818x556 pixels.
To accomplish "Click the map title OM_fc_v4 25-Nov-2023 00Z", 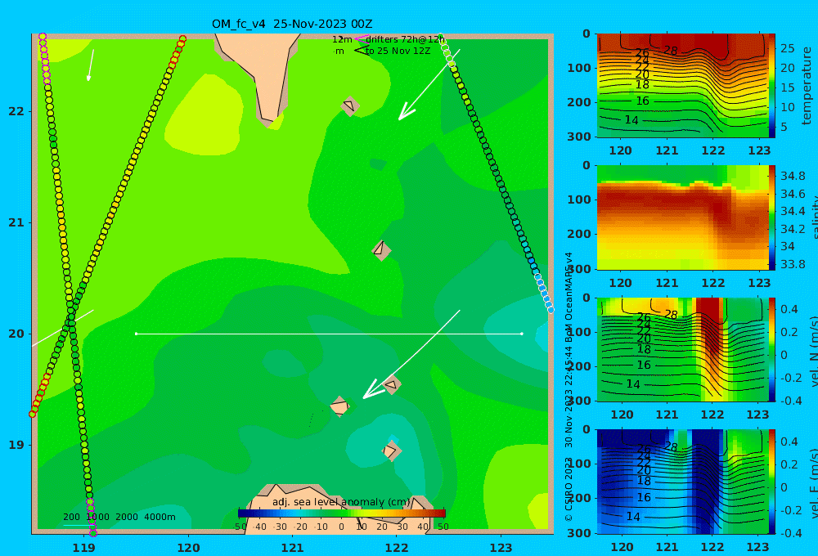I will (x=292, y=24).
